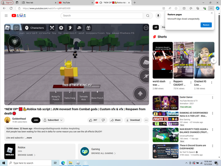This screenshot has width=221, height=166.
Task: Click Windows taskbar search box
Action: click(x=29, y=163)
